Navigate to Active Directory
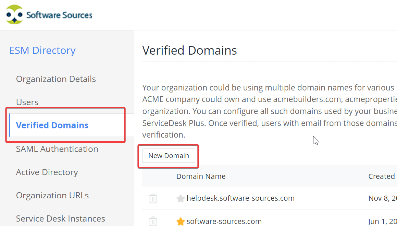 [x=47, y=172]
